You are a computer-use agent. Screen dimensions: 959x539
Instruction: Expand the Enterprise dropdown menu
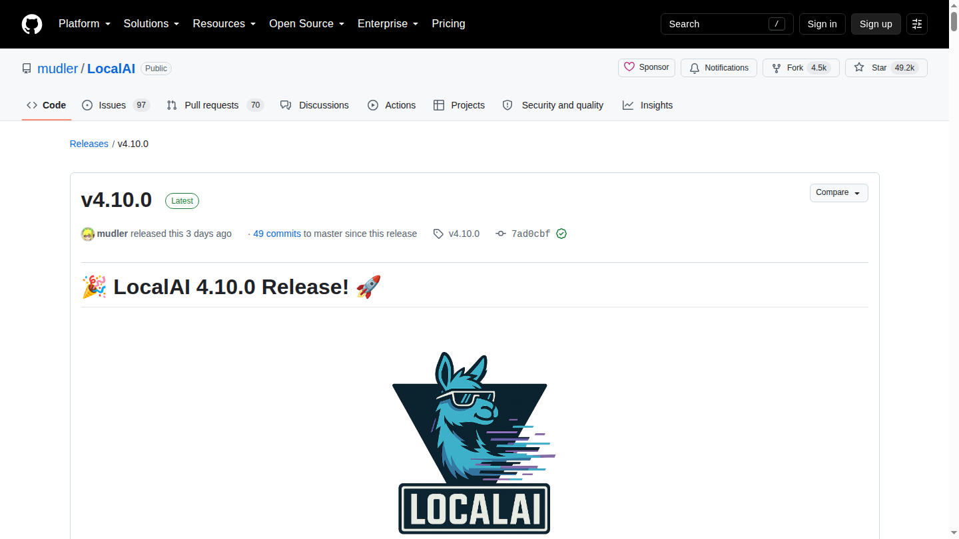388,24
